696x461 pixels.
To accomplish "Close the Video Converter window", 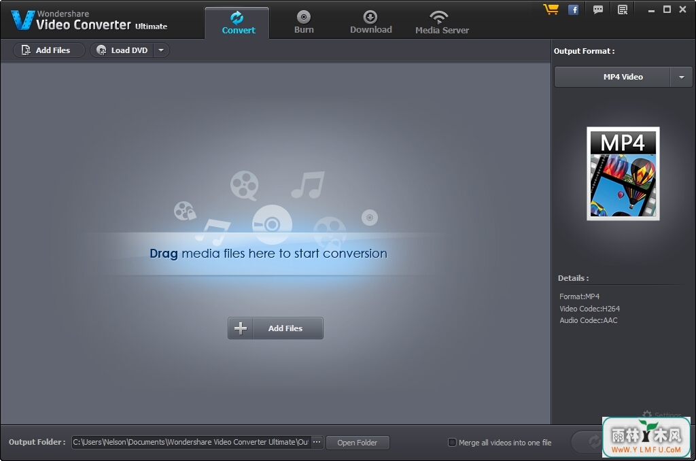I will coord(682,10).
